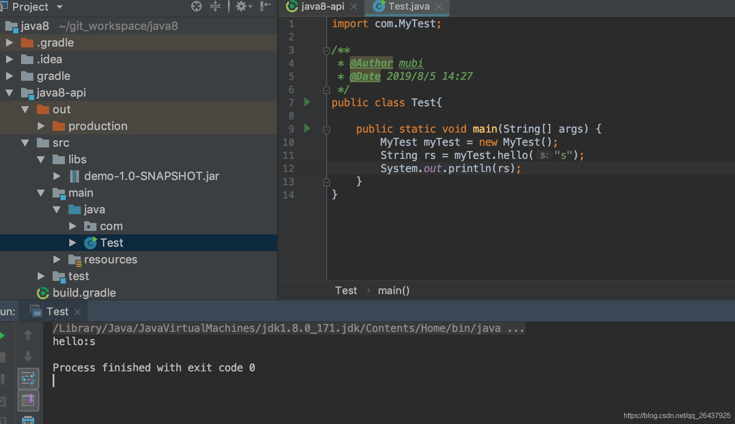Click the jar archive icon
735x424 pixels.
pyautogui.click(x=75, y=176)
